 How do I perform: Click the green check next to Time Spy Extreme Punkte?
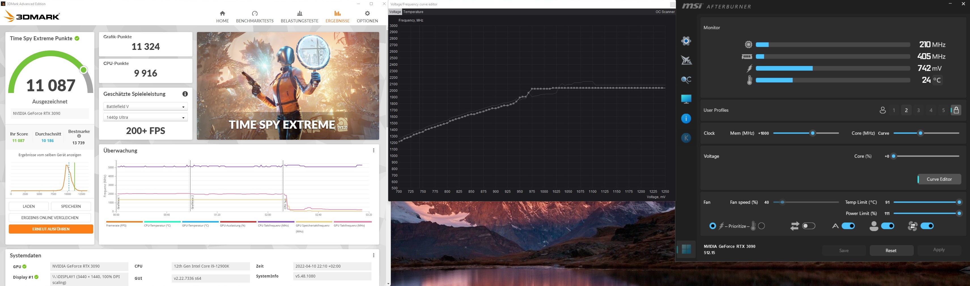pyautogui.click(x=77, y=39)
